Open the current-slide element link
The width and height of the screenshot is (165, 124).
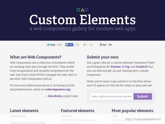(x=18, y=116)
